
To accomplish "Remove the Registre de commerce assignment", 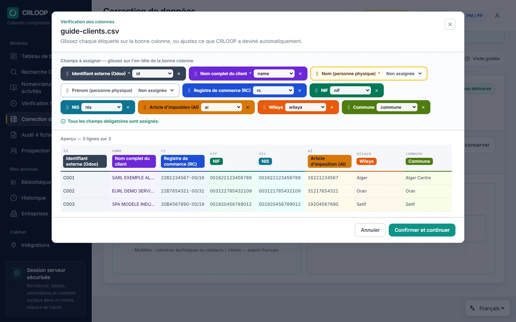I will (x=300, y=91).
